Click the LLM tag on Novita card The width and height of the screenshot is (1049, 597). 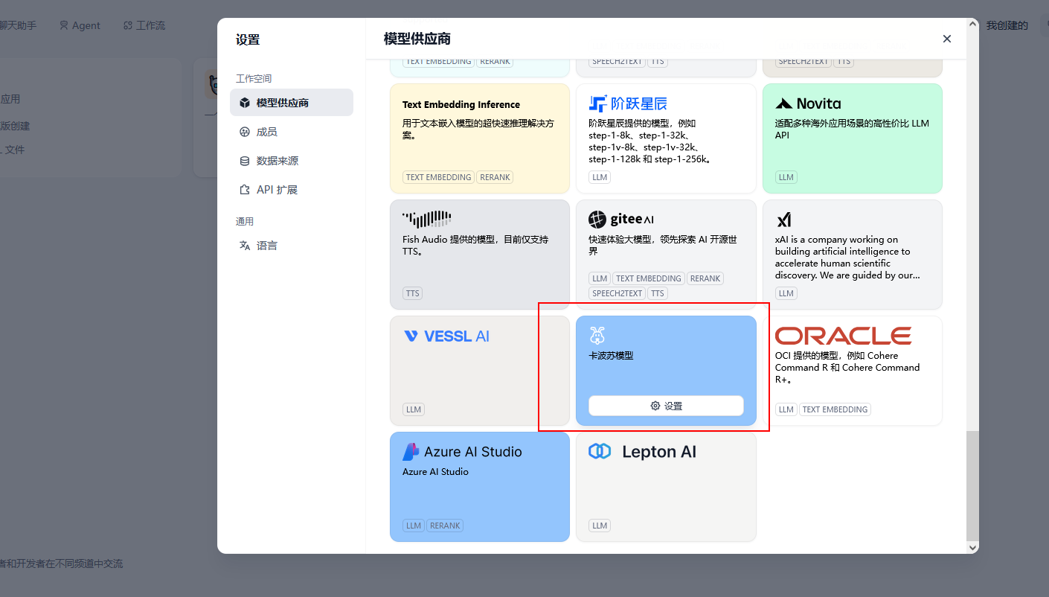click(x=786, y=177)
